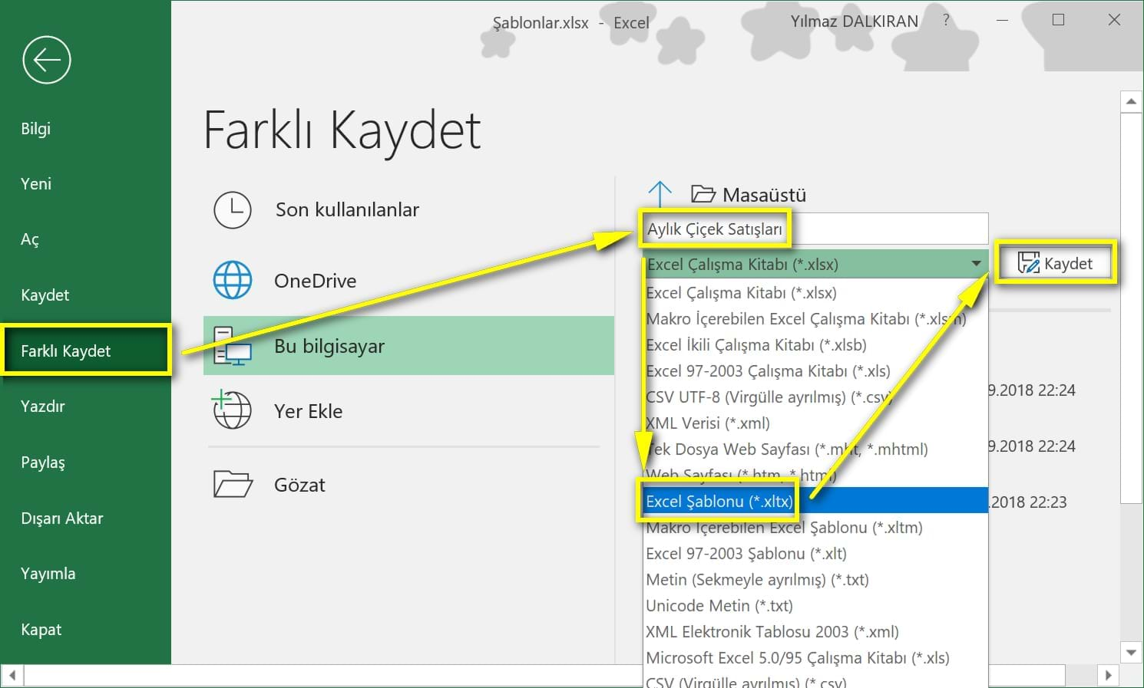Click the Gözat folder icon
Image resolution: width=1144 pixels, height=688 pixels.
pos(233,485)
